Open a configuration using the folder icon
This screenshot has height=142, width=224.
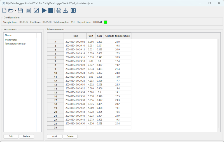11,11
